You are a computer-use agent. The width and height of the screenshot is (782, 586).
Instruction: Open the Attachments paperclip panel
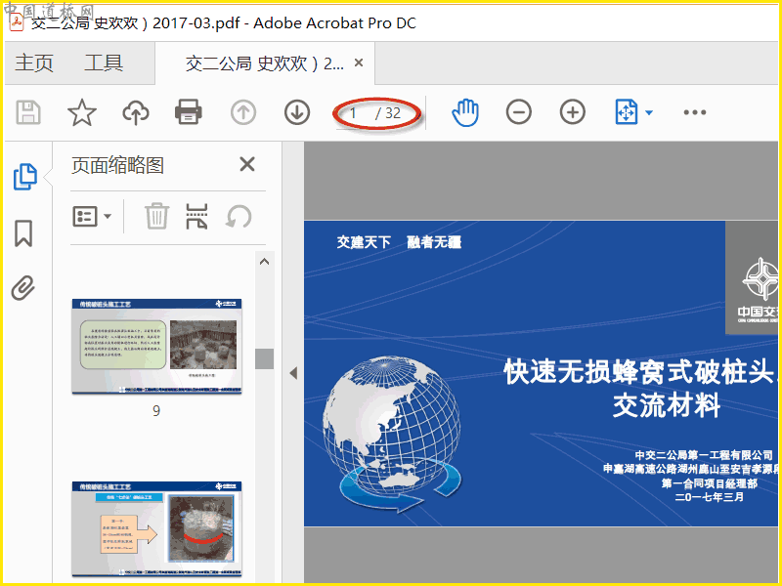pyautogui.click(x=22, y=287)
